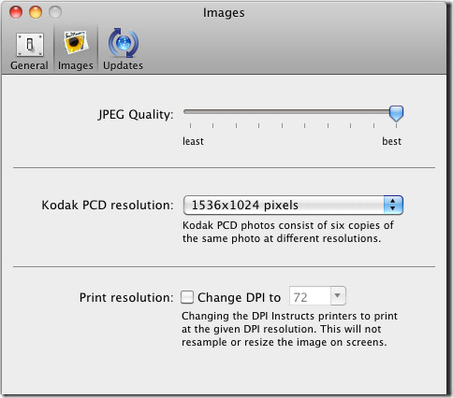Close the Images preferences window
Viewport: 453px width, 398px height.
click(x=16, y=12)
